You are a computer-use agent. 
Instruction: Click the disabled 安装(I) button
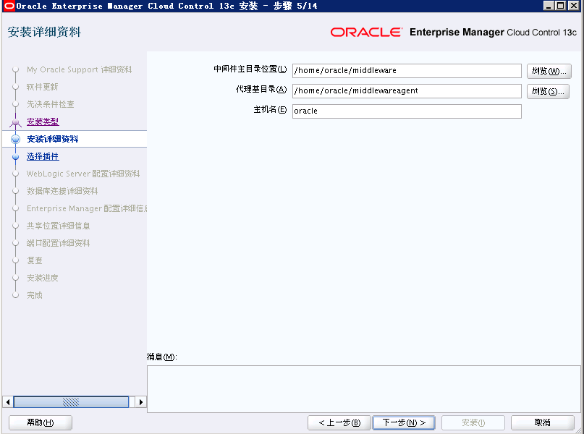point(473,422)
